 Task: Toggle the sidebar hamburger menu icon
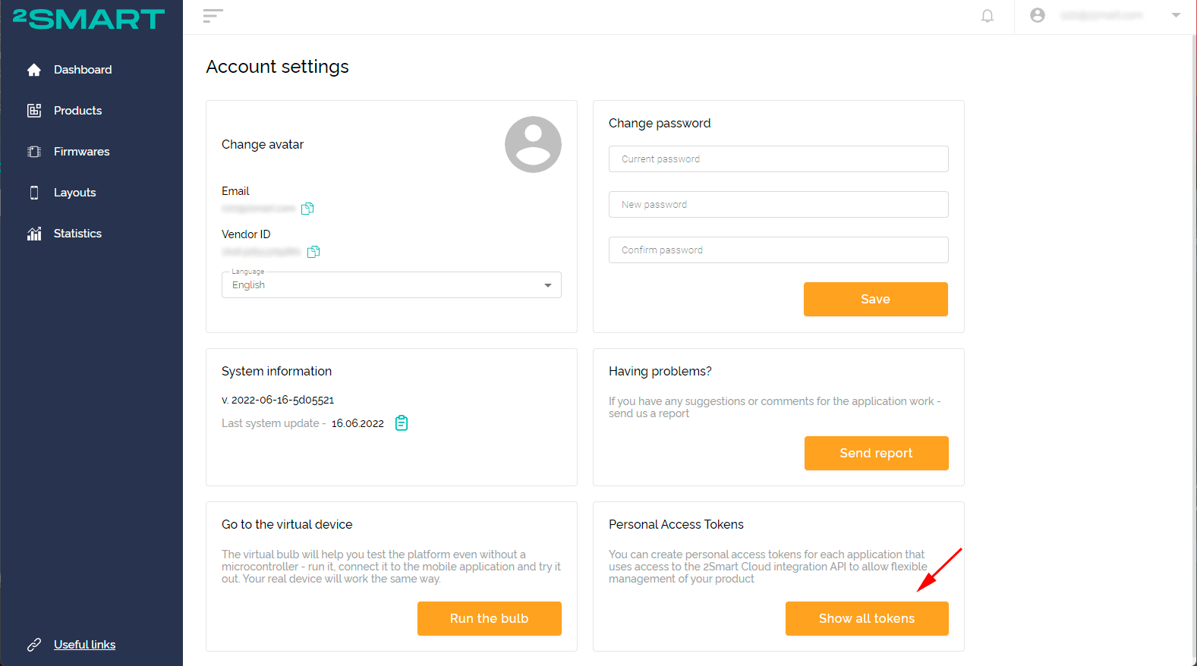click(x=213, y=16)
